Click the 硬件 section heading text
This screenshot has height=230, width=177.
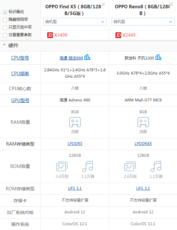13,45
